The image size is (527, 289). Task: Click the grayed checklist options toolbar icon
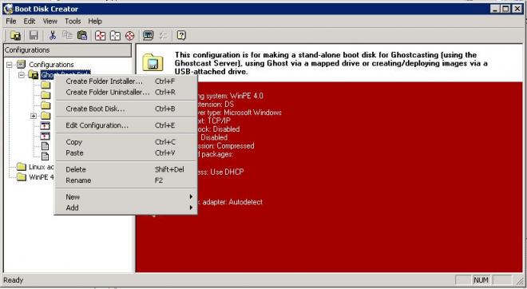coord(164,35)
